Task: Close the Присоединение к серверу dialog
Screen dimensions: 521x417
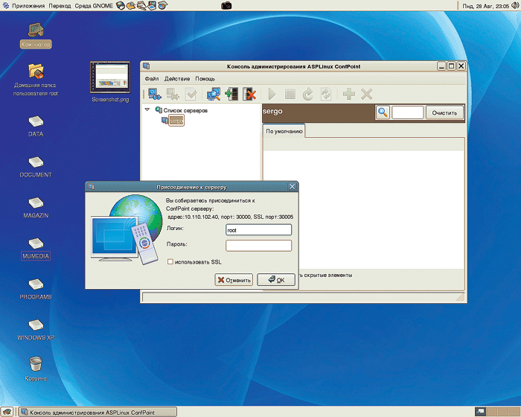Action: pyautogui.click(x=292, y=187)
